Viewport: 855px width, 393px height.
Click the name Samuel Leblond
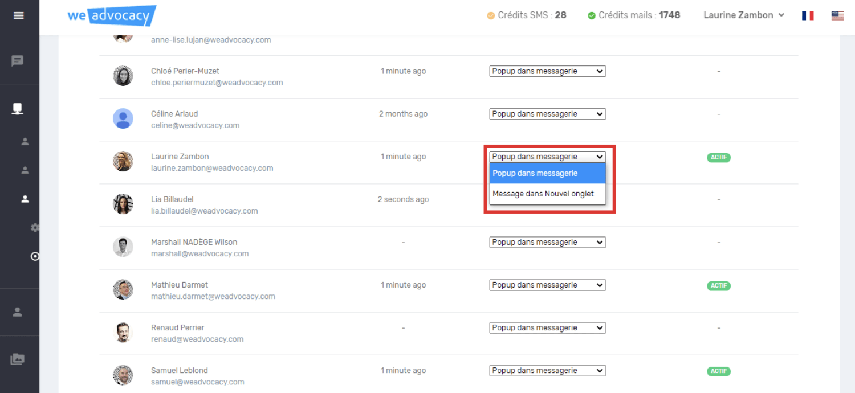(180, 370)
